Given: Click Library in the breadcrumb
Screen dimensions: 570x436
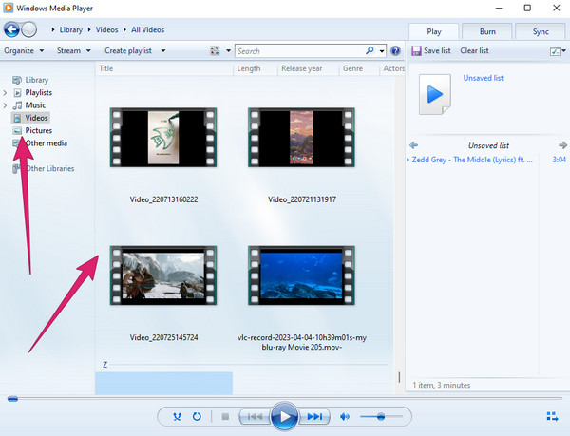Looking at the screenshot, I should pos(71,29).
